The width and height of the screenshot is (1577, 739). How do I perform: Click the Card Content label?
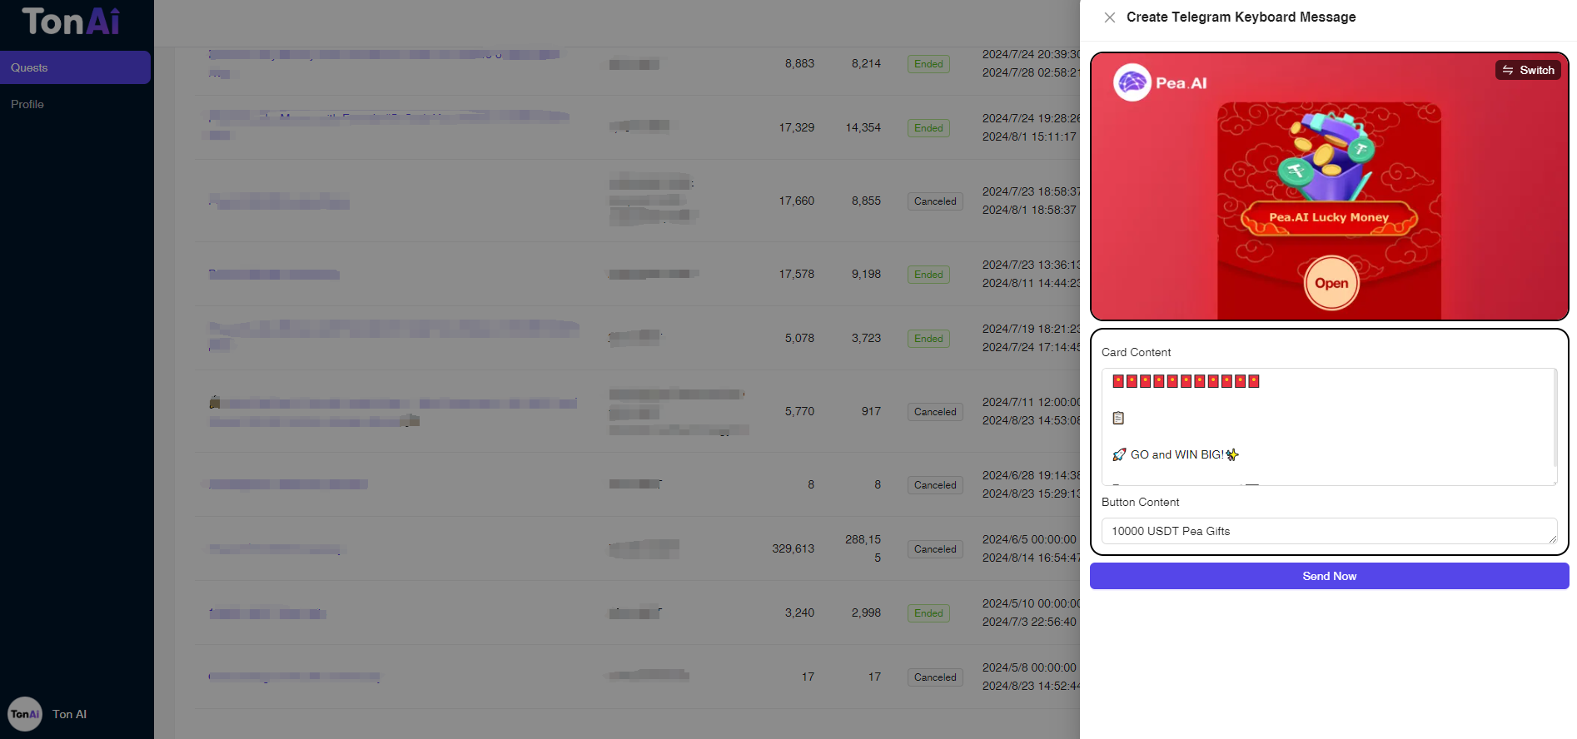[1136, 352]
